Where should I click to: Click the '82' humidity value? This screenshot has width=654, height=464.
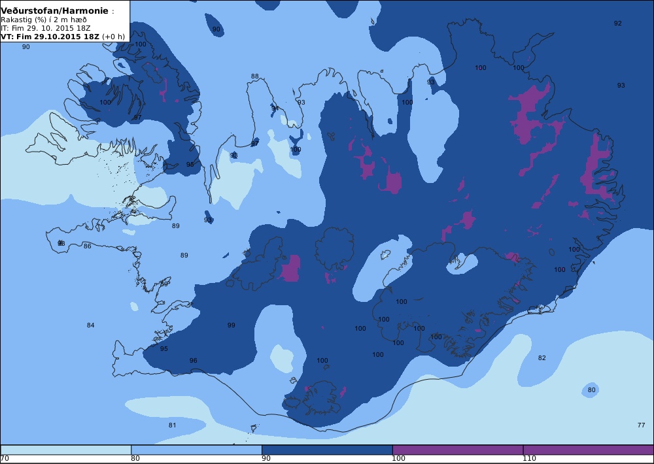click(x=542, y=357)
